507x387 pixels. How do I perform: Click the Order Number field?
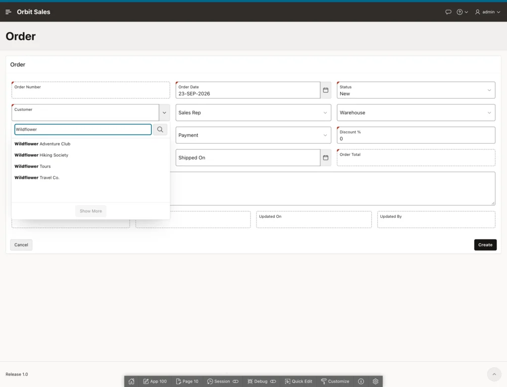point(91,90)
